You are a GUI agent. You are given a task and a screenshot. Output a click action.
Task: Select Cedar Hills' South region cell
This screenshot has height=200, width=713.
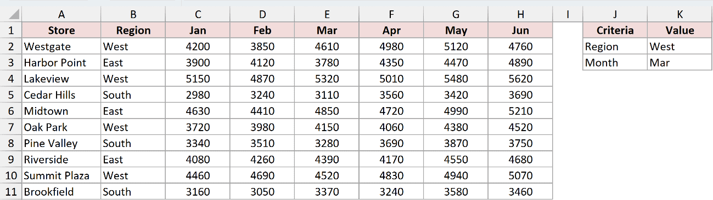133,95
